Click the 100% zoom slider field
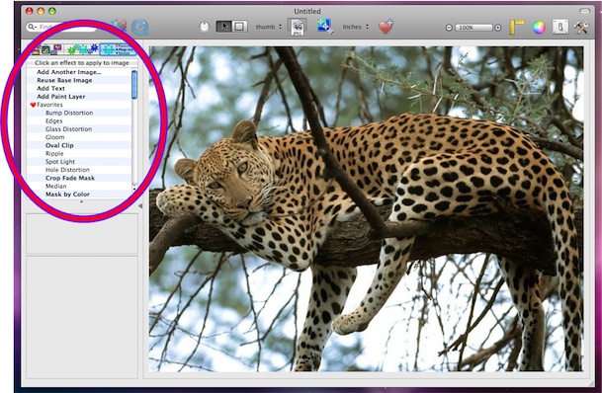 click(473, 28)
